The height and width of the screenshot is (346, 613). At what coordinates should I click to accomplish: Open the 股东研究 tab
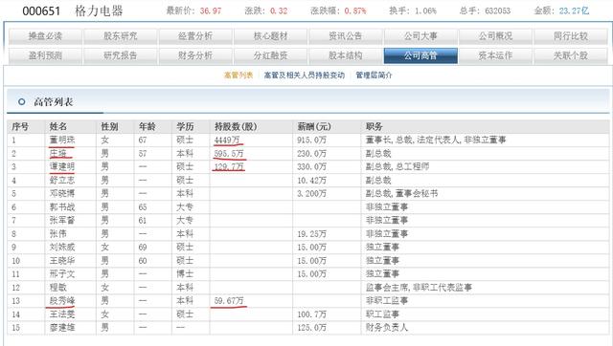point(121,36)
